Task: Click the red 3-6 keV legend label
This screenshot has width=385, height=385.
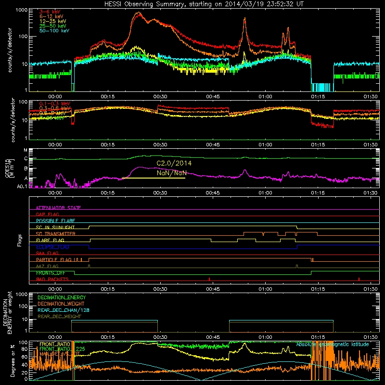Action: click(x=50, y=12)
